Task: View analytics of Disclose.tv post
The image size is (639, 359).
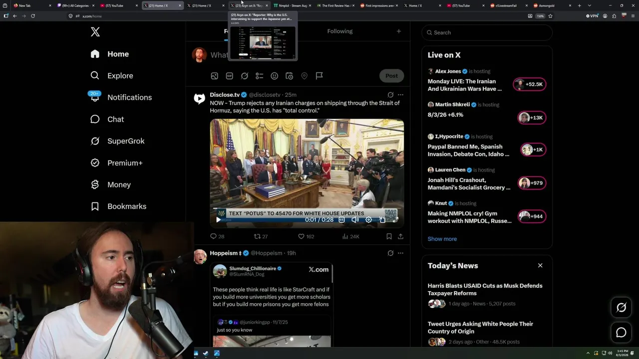Action: [x=350, y=236]
